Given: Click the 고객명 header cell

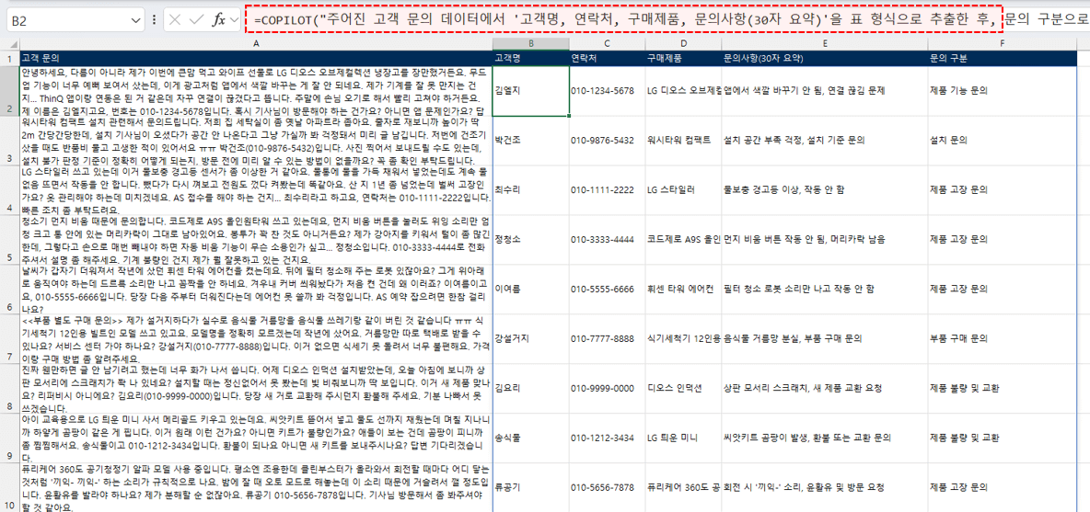Looking at the screenshot, I should tap(529, 59).
